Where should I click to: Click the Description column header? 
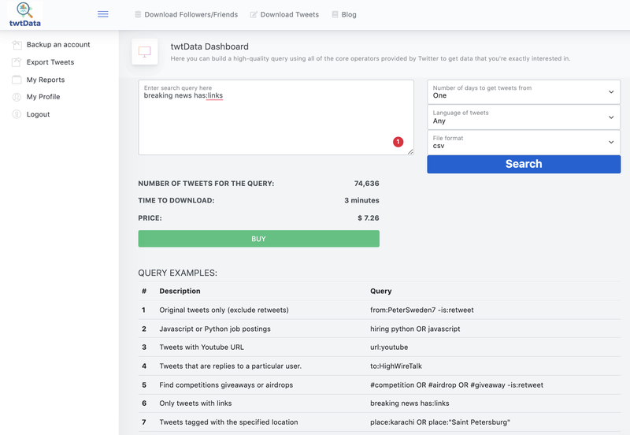click(x=180, y=291)
